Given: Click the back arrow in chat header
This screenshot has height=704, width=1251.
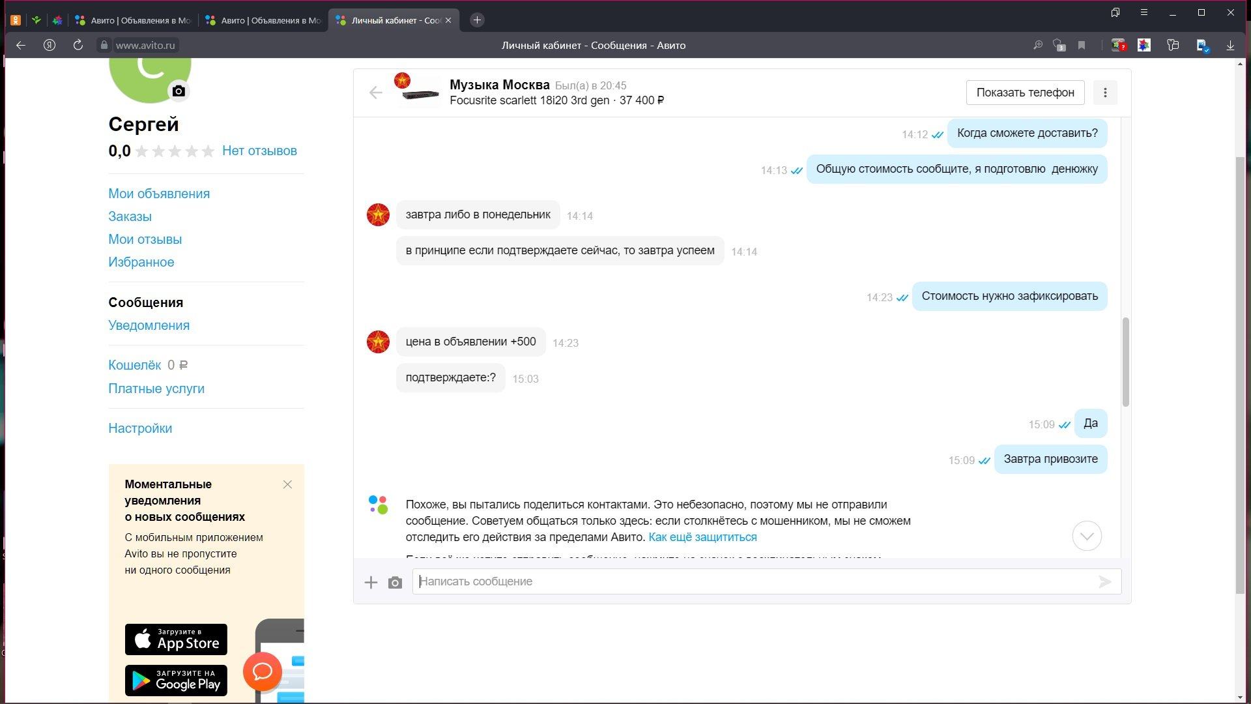Looking at the screenshot, I should 376,93.
